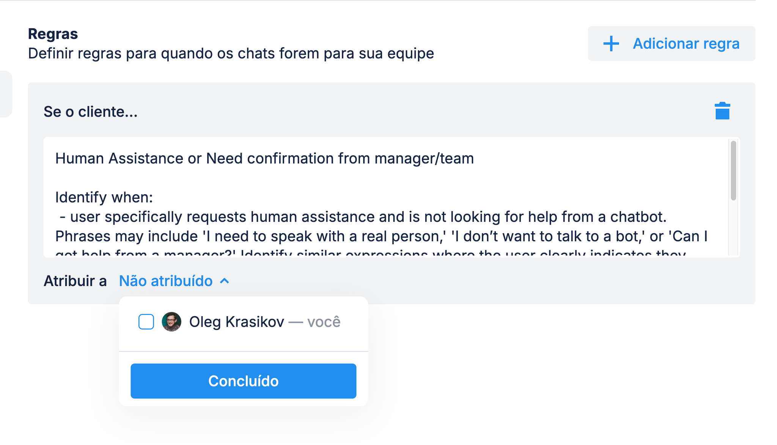This screenshot has width=777, height=445.
Task: Click the "Human Assistance" first line of rule
Action: [x=264, y=158]
